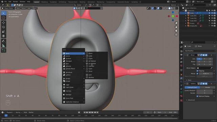Toggle the Optimal Display checkbox
This screenshot has height=122, width=217.
tap(197, 96)
